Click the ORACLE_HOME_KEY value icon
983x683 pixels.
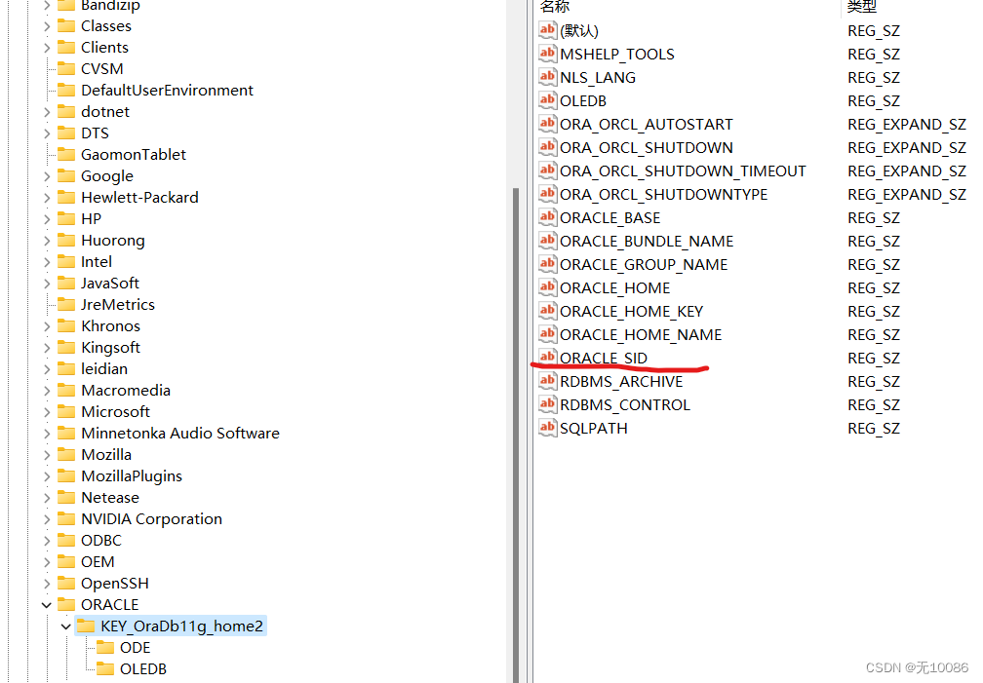point(547,310)
